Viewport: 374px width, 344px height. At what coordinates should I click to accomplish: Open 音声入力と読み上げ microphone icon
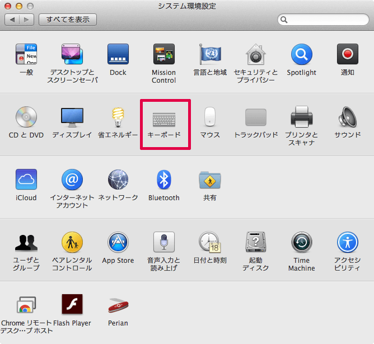tap(164, 242)
